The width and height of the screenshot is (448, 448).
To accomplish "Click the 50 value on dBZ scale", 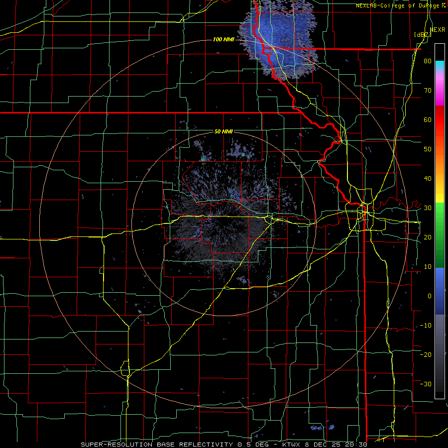I will click(428, 149).
